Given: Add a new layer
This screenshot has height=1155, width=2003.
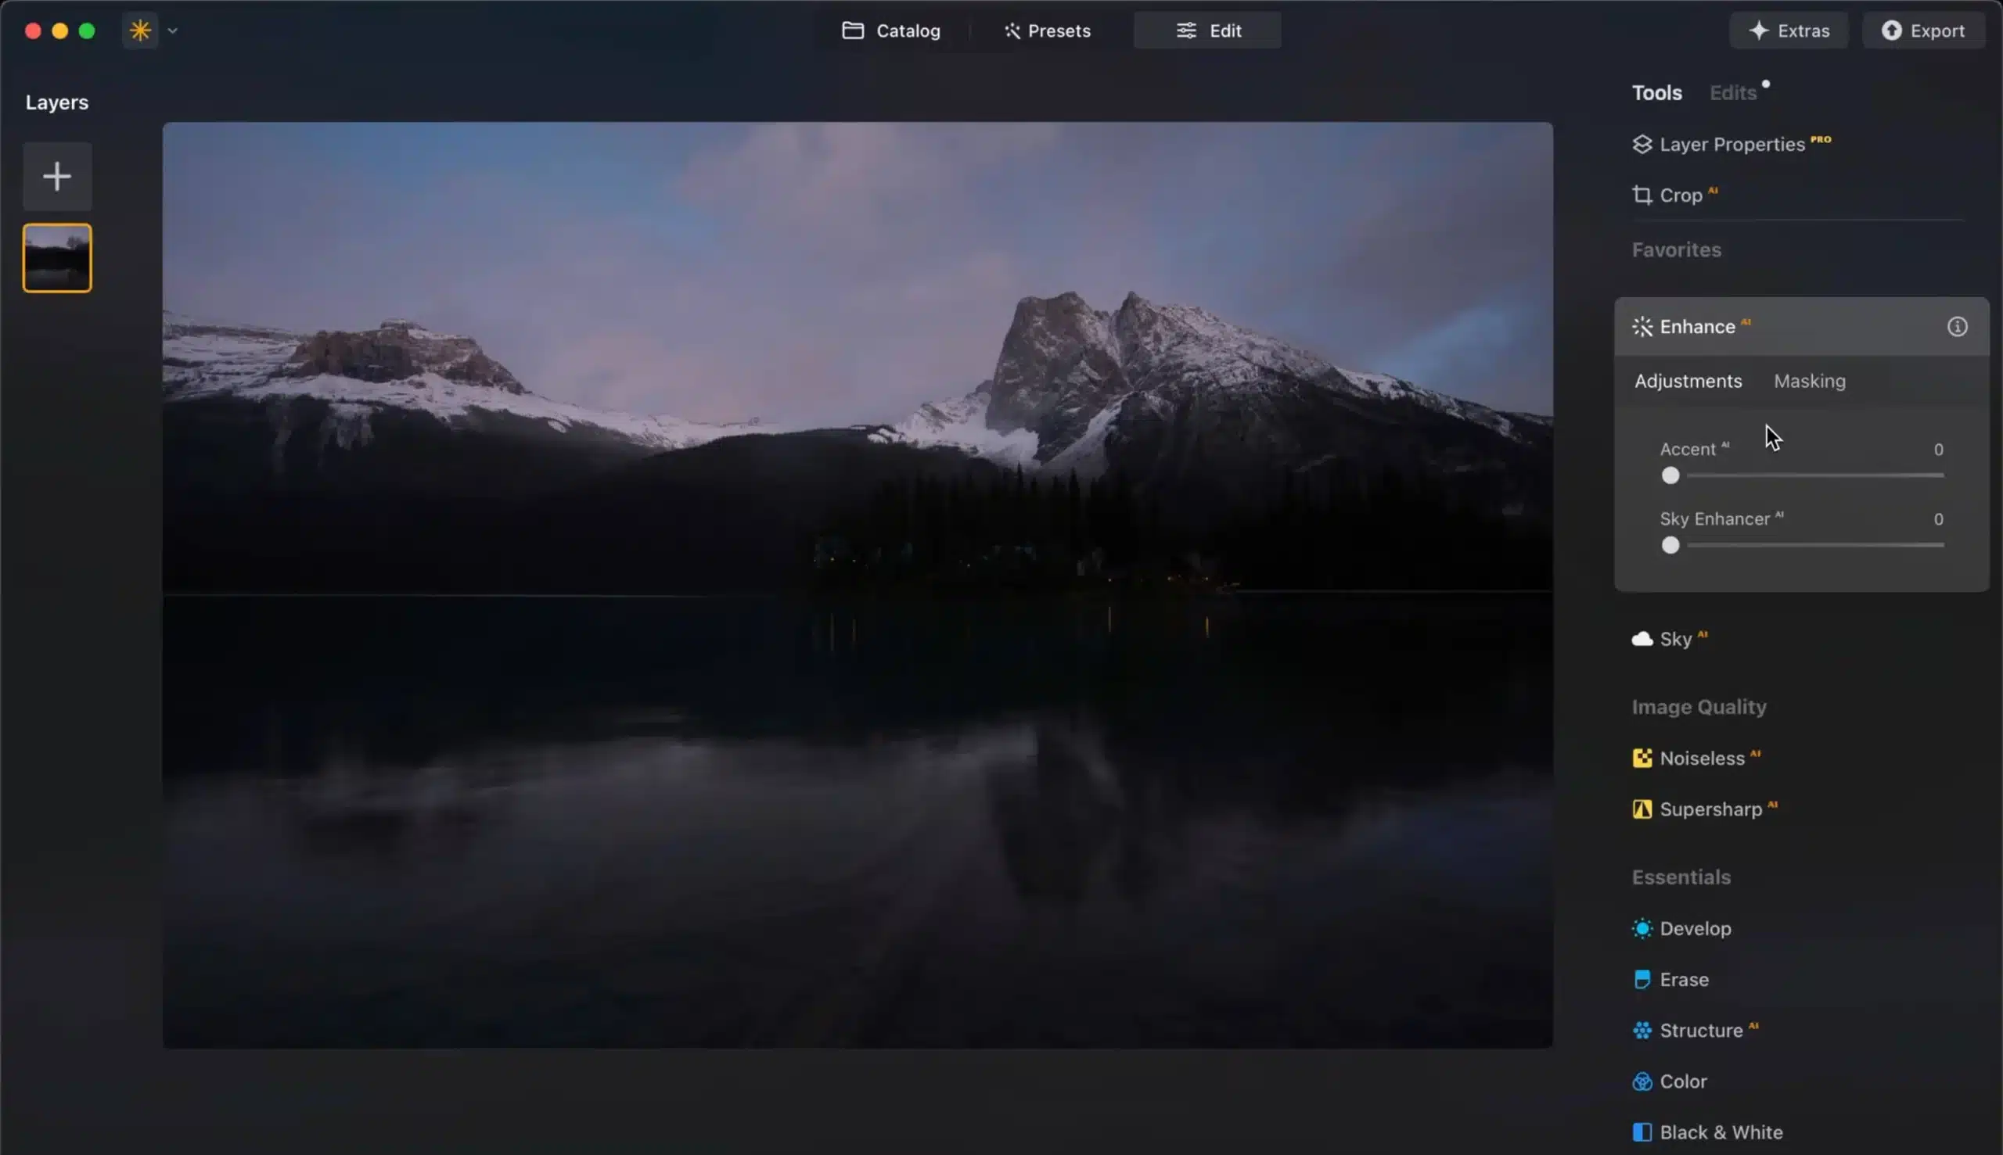Looking at the screenshot, I should coord(56,176).
